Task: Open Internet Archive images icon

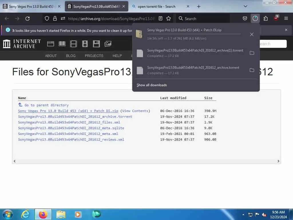Action: (x=108, y=44)
